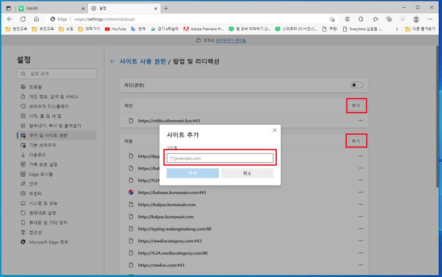Click the Microsoft Edge 정보 sidebar icon
Viewport: 442px width, 277px height.
(x=23, y=242)
